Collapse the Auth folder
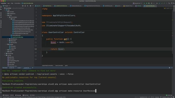This screenshot has height=98, width=175. [10, 19]
